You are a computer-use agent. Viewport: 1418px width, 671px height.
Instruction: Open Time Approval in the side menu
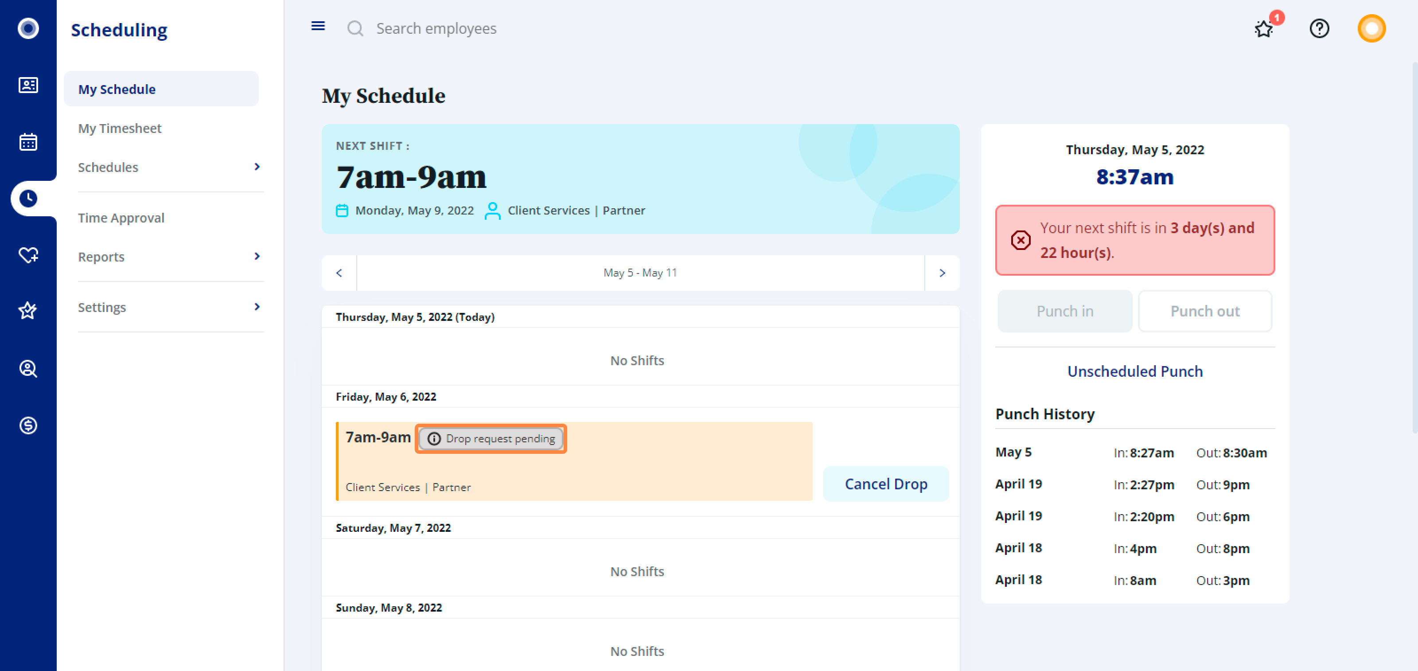121,218
